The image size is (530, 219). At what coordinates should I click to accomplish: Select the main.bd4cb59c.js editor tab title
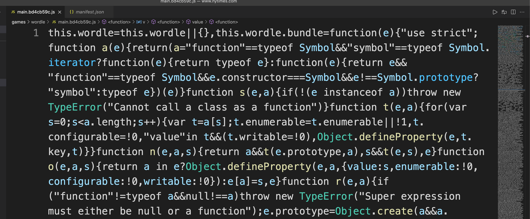[x=36, y=12]
